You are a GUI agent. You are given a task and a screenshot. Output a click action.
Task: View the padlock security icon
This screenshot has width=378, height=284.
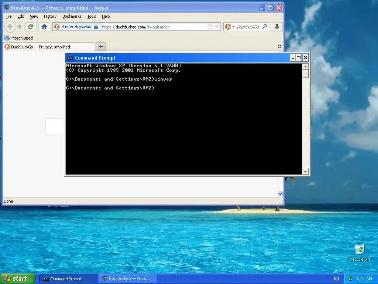(x=96, y=27)
